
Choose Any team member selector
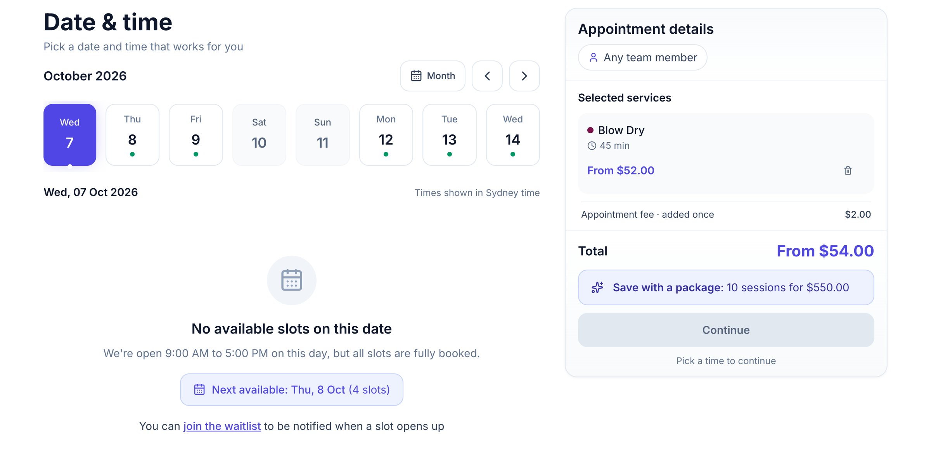click(642, 57)
